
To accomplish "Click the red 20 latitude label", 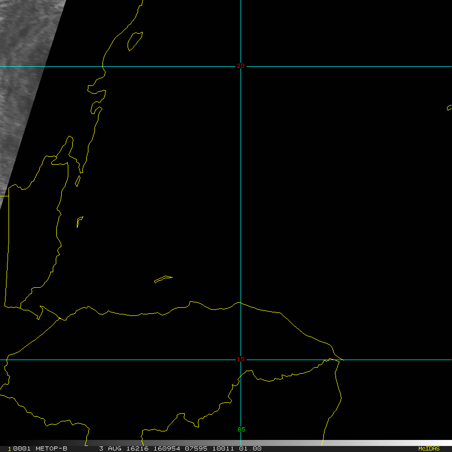I will tap(241, 66).
